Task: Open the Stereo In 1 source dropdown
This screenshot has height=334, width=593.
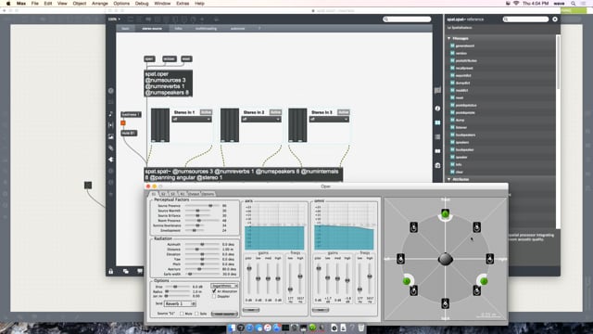Action: tap(192, 120)
